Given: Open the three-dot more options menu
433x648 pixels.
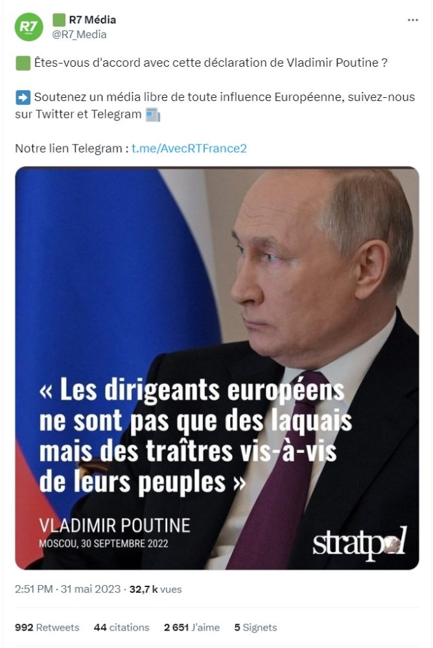Looking at the screenshot, I should coord(412,20).
